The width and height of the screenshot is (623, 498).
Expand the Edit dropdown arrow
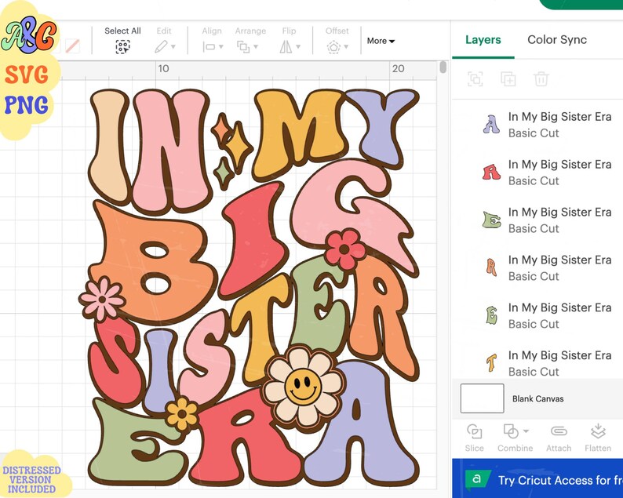tap(173, 47)
